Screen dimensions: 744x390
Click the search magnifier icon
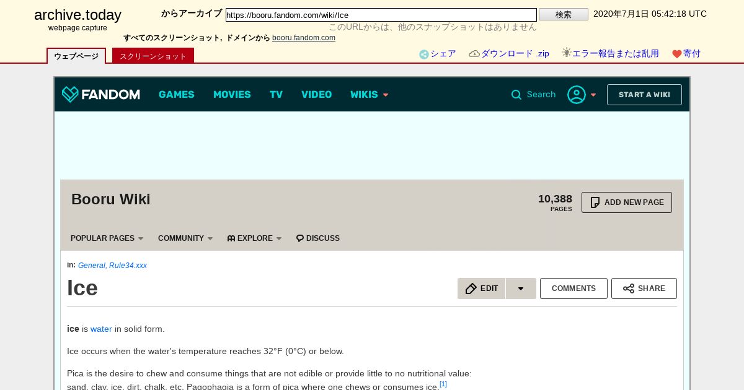[516, 95]
